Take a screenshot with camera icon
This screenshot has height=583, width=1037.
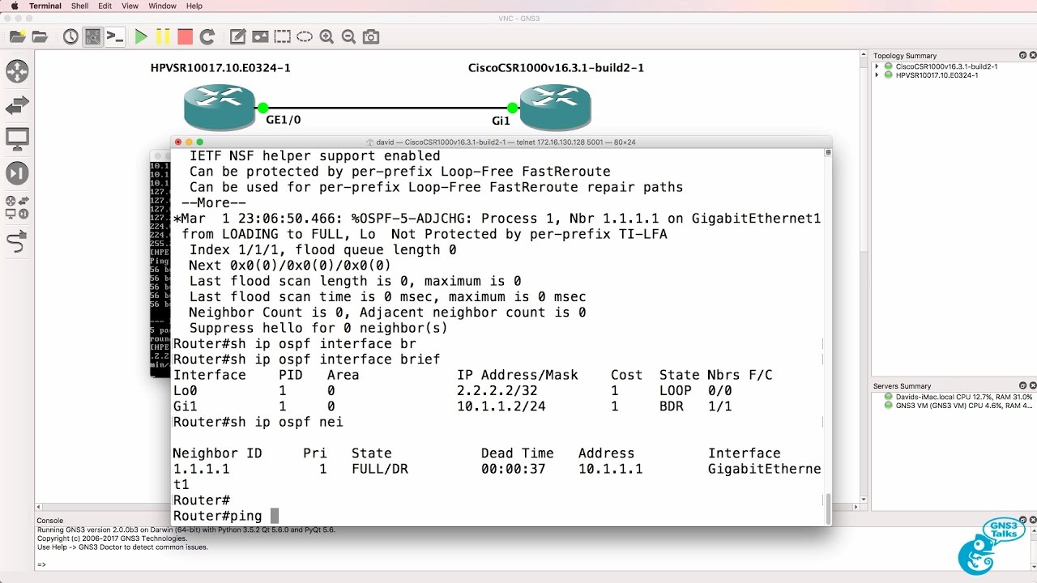click(x=370, y=36)
